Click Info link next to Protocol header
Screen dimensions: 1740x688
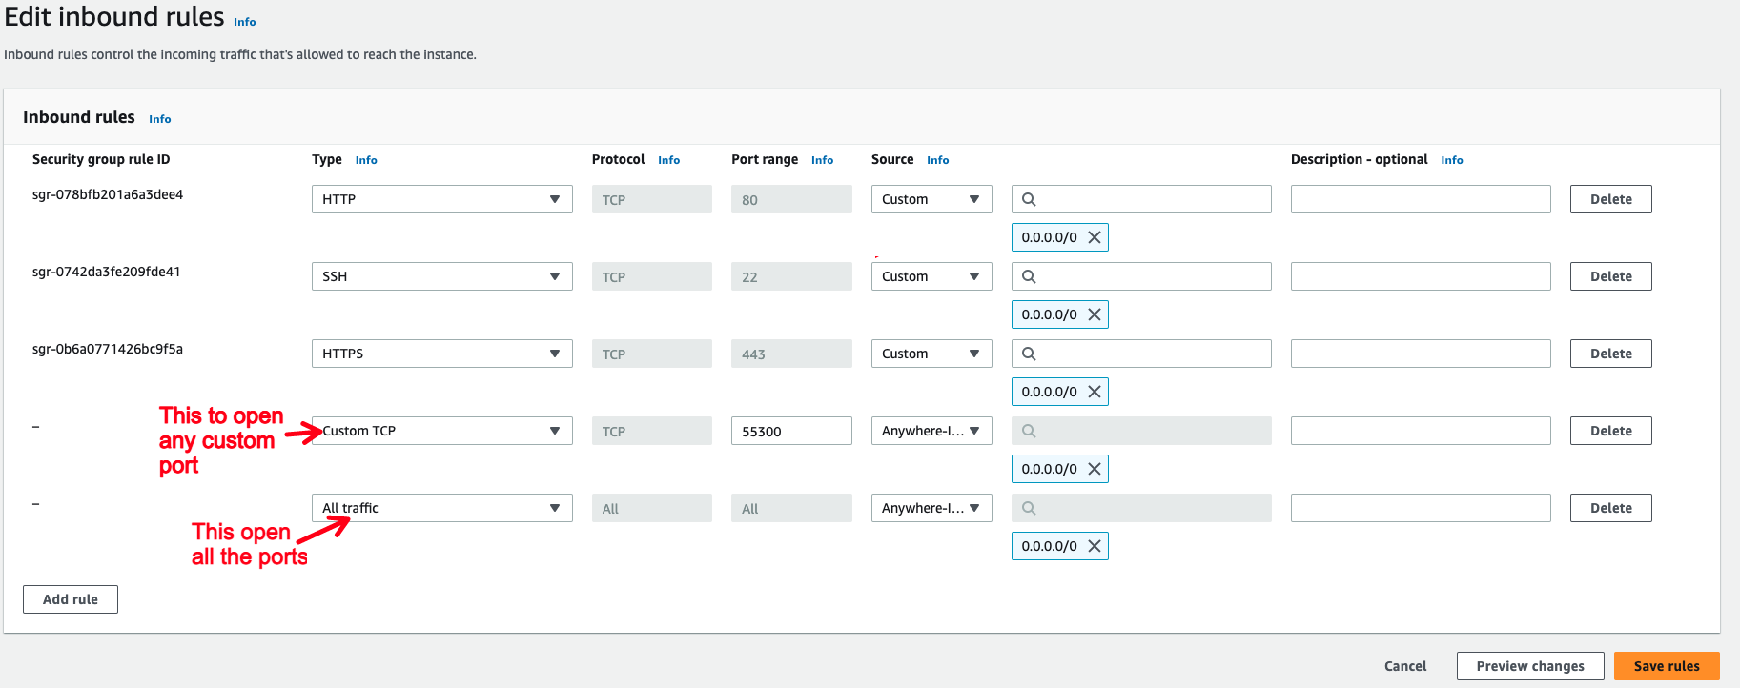click(668, 160)
